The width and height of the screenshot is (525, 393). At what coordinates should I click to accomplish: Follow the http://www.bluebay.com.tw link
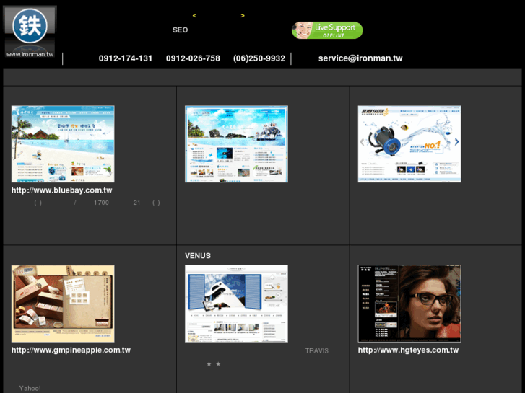[x=62, y=190]
